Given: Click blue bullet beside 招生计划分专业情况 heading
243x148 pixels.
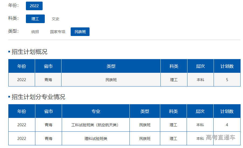Looking at the screenshot, I should point(9,97).
